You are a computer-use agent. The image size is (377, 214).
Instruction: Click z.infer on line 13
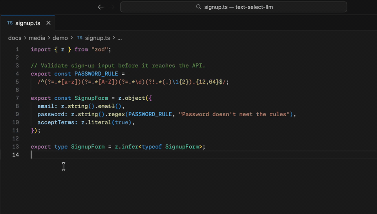click(126, 146)
